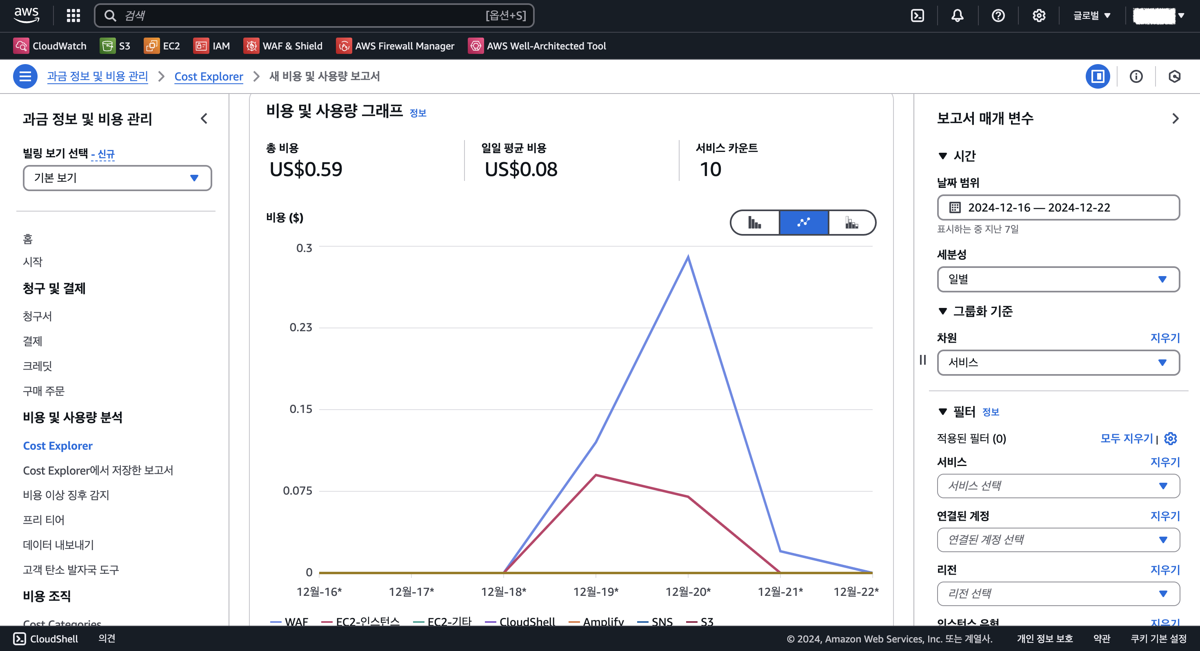The image size is (1200, 651).
Task: Open the side navigation hamburger menu
Action: point(25,76)
